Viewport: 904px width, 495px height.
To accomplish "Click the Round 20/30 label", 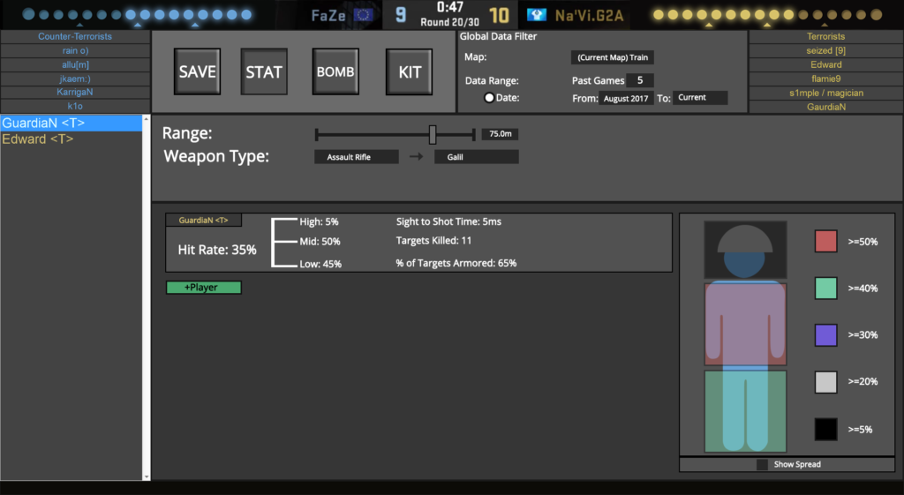I will click(449, 22).
